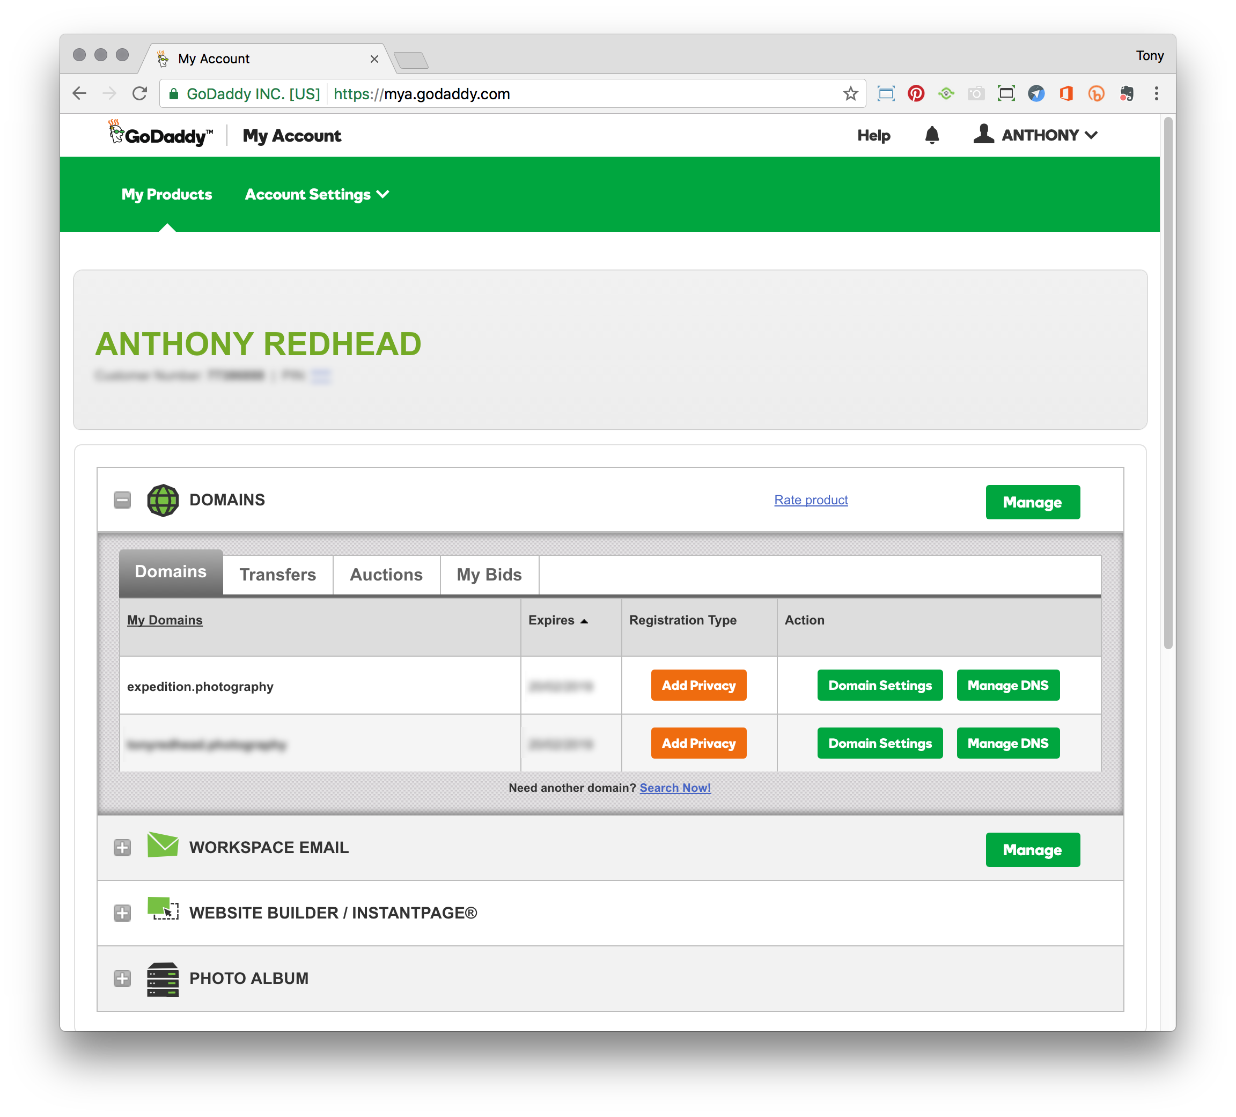Open the Account Settings dropdown
1236x1117 pixels.
point(317,194)
